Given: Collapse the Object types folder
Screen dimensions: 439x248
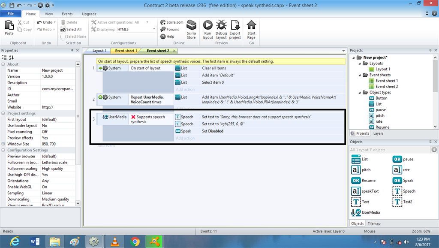Looking at the screenshot, I should click(360, 93).
